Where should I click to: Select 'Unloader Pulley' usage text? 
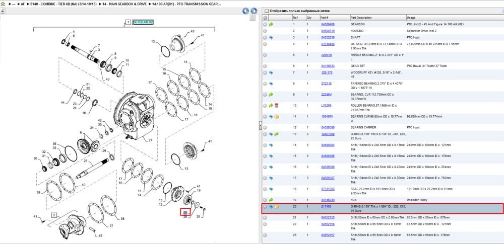416,200
